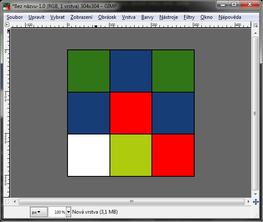This screenshot has height=222, width=263.
Task: Click the GIMP window icon in title bar
Action: coord(7,6)
